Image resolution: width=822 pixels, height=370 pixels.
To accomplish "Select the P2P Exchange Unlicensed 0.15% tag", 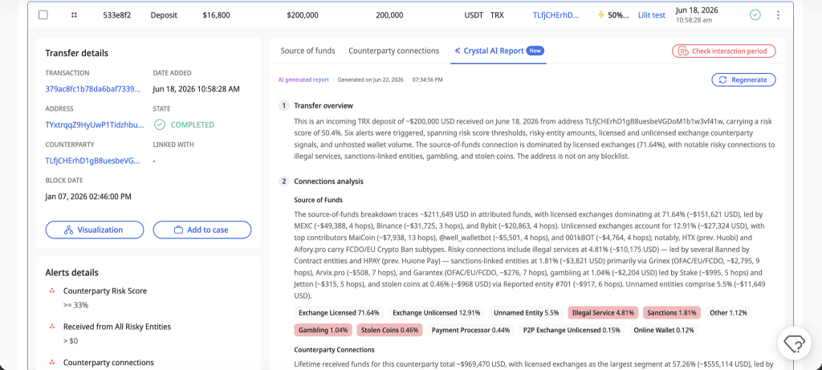I will 572,330.
